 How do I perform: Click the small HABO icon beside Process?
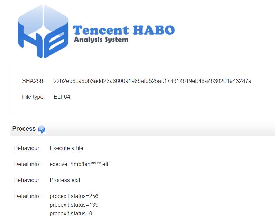pyautogui.click(x=42, y=129)
